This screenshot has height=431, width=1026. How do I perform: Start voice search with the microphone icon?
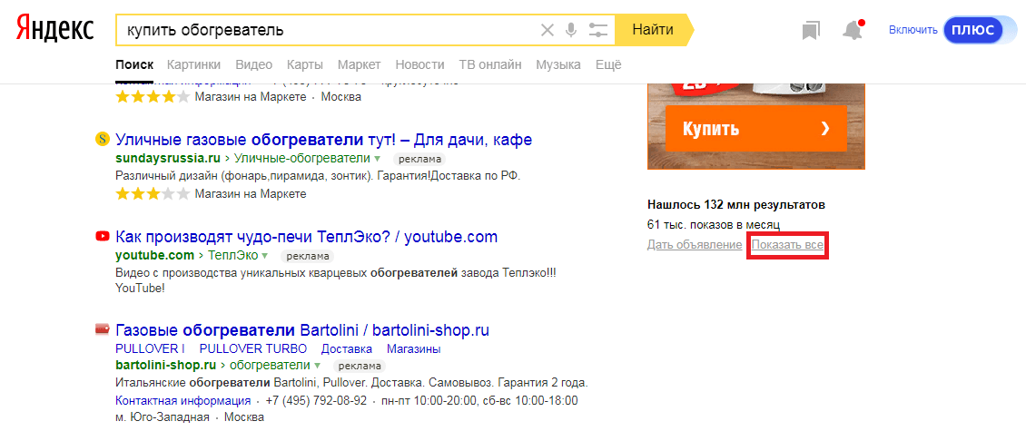point(572,30)
